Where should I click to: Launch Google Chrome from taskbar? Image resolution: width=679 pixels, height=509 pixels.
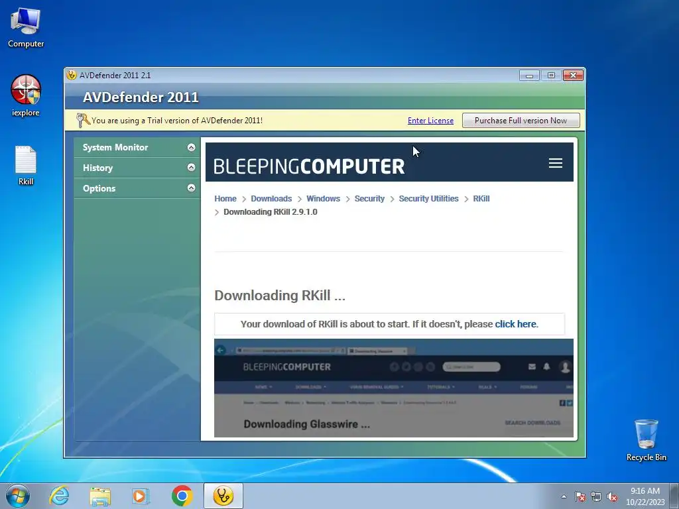click(x=182, y=496)
